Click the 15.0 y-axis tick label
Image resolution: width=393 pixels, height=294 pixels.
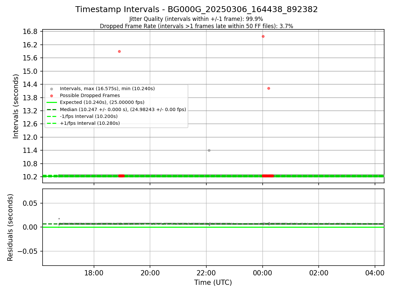tap(31, 71)
